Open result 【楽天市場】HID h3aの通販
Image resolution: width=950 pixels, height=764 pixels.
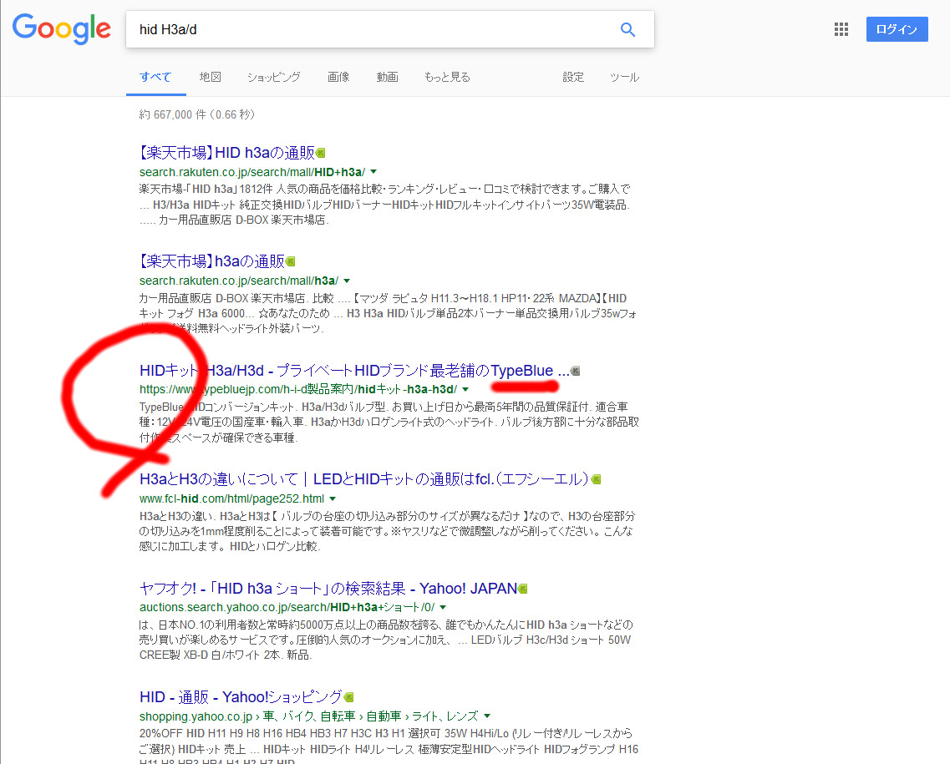[x=227, y=153]
